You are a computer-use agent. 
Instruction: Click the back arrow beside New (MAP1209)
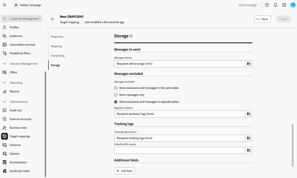point(53,19)
